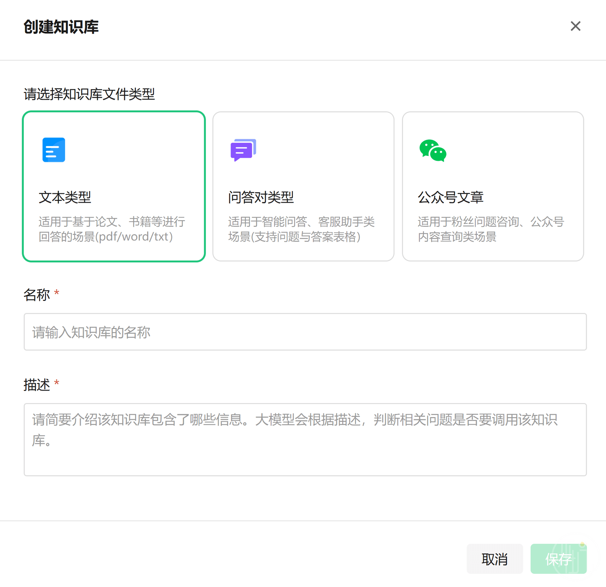Focus the 名称 name input field
Screen dimensions: 606x587
pyautogui.click(x=305, y=332)
